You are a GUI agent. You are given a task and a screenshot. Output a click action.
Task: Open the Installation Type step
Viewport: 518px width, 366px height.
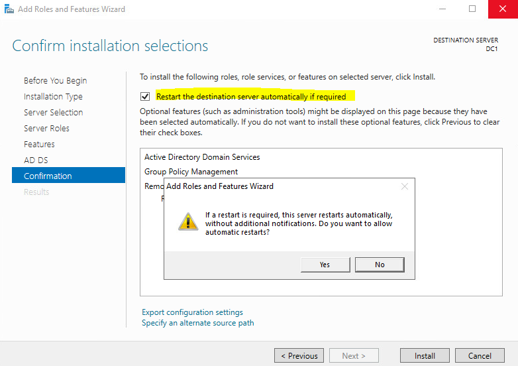point(53,96)
